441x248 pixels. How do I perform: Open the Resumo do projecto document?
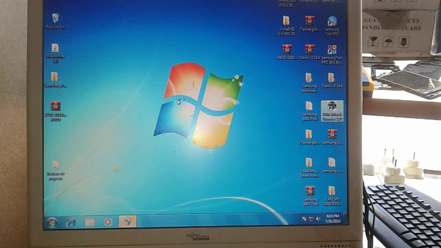pos(55,170)
